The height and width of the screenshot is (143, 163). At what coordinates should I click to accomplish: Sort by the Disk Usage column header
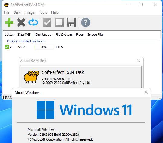point(43,35)
